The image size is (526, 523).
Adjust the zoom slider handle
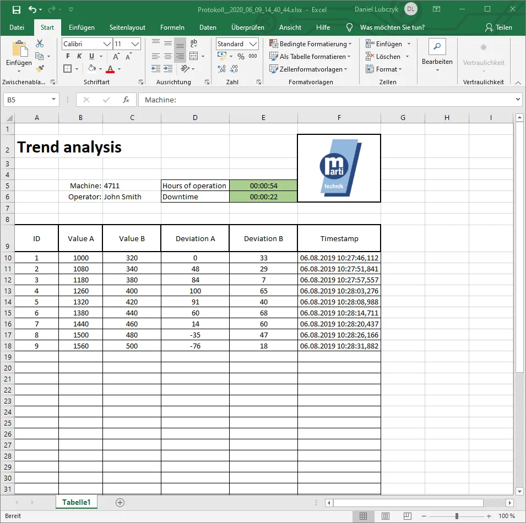point(457,516)
